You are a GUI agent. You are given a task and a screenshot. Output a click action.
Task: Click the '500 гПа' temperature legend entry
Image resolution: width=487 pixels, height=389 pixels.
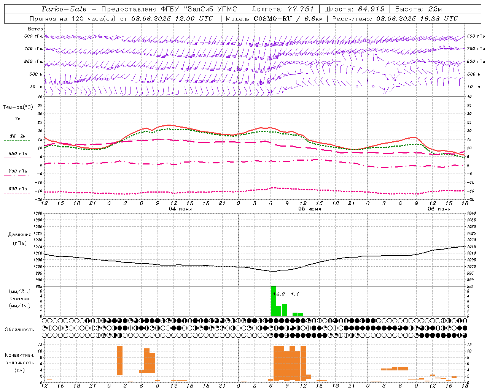point(18,189)
